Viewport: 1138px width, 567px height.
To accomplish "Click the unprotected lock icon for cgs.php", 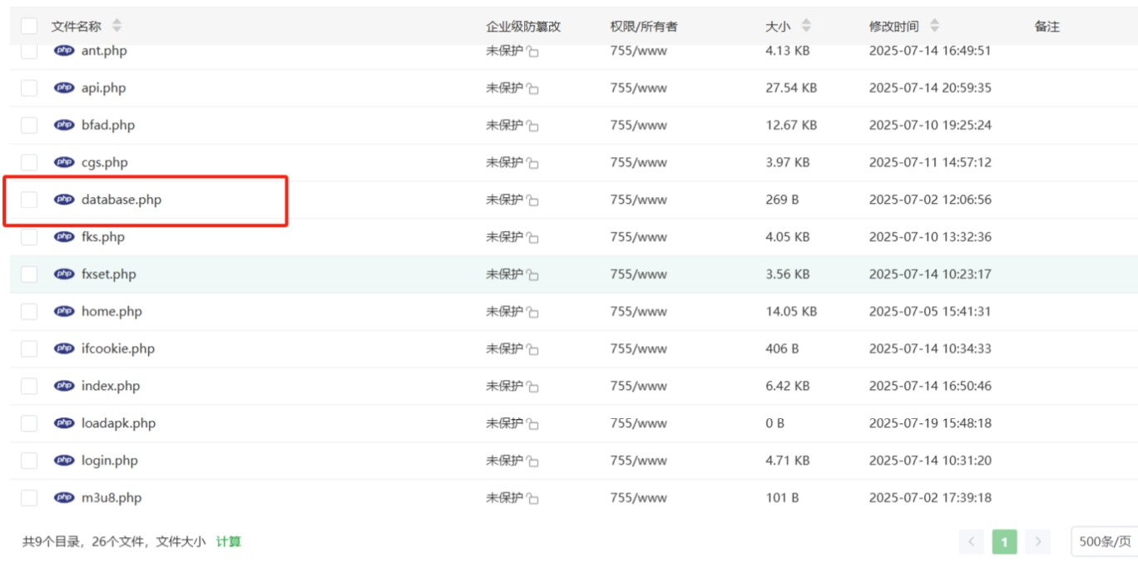I will pyautogui.click(x=532, y=163).
